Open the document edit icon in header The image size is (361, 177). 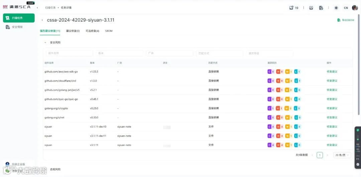coord(321,8)
